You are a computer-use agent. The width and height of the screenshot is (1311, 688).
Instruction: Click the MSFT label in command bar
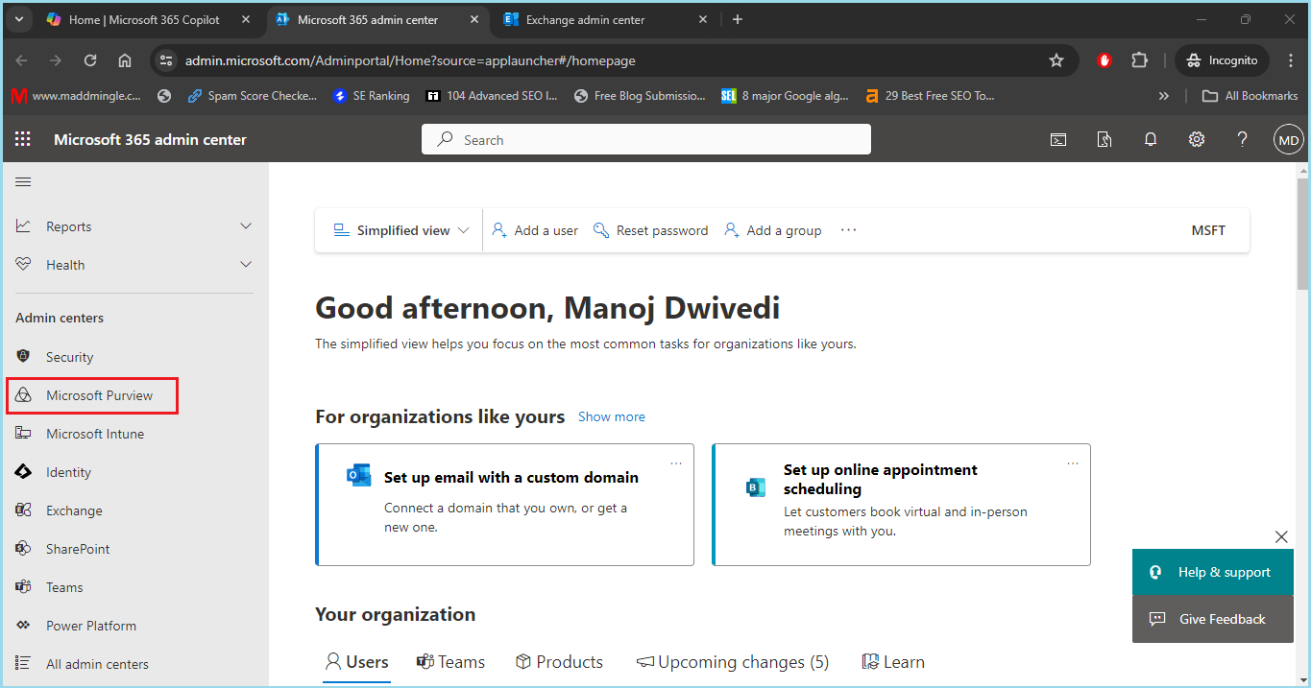(x=1208, y=230)
